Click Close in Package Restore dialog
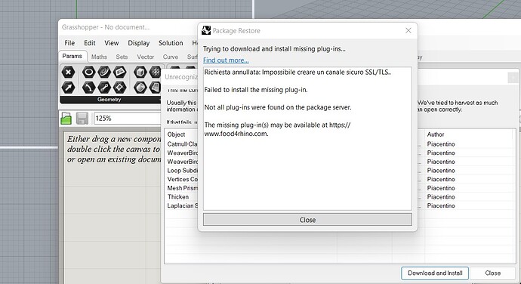521x284 pixels. point(307,220)
